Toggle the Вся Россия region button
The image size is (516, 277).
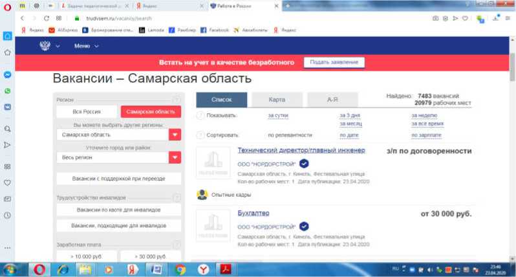click(x=87, y=112)
